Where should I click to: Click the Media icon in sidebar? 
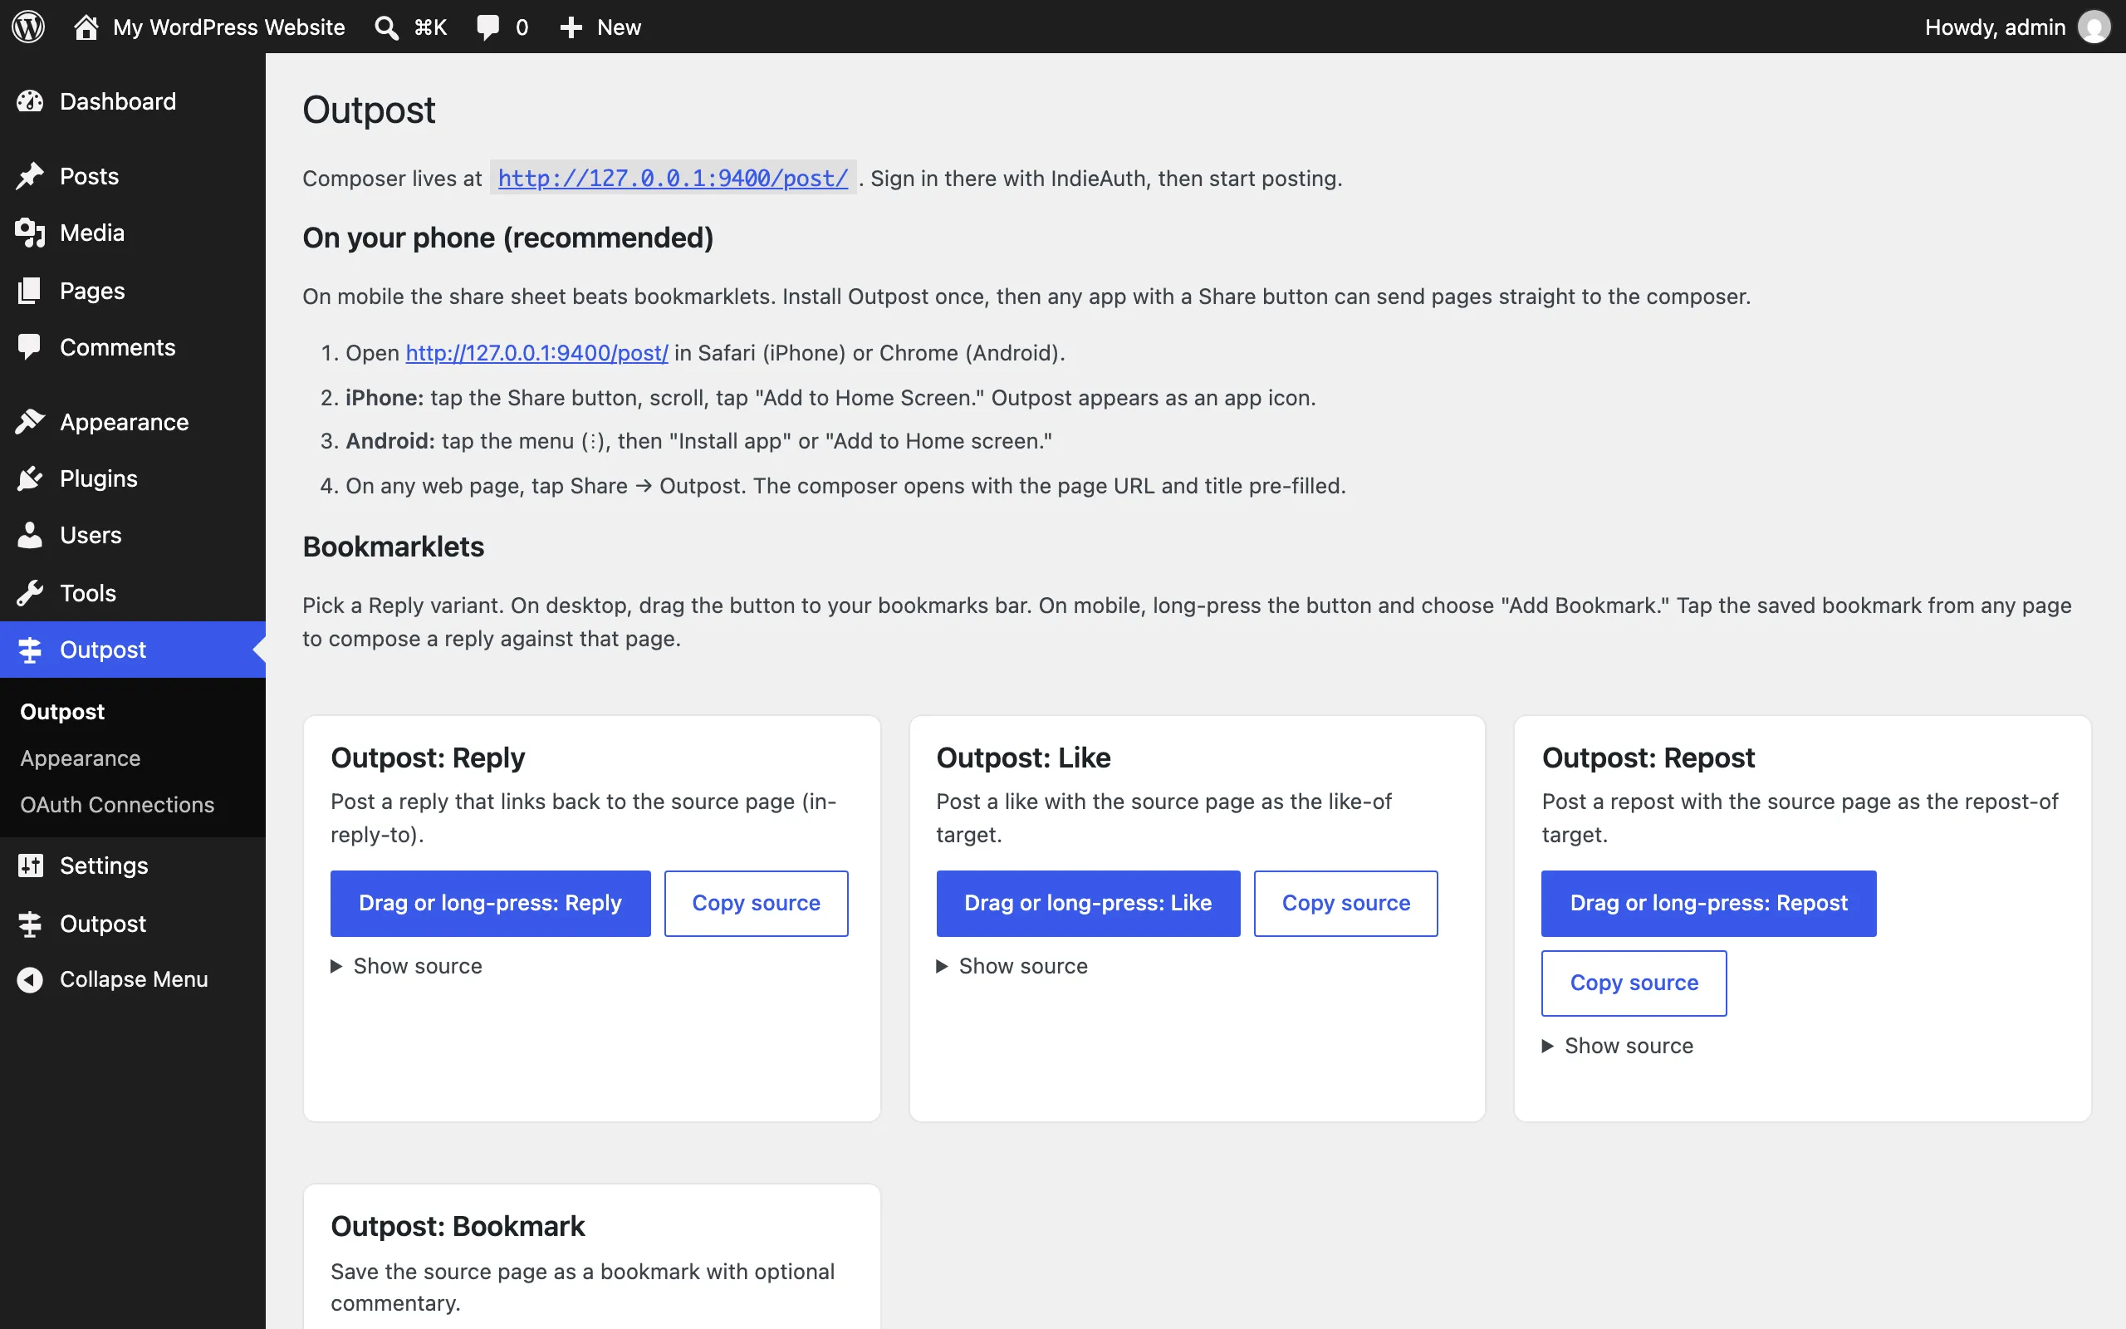(x=30, y=233)
